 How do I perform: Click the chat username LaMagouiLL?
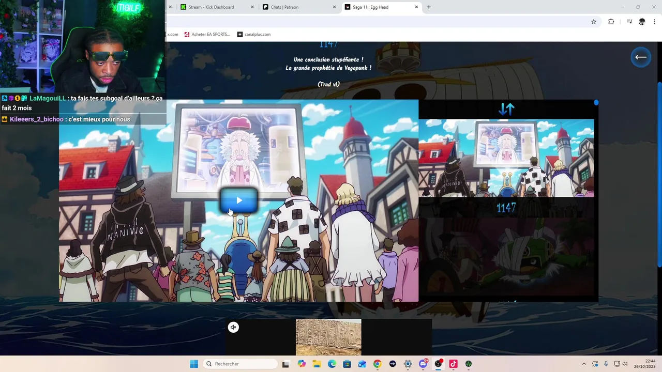pyautogui.click(x=48, y=98)
